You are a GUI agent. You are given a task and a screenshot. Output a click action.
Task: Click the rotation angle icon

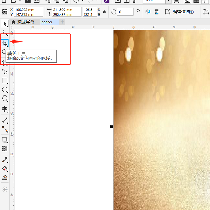point(114,12)
